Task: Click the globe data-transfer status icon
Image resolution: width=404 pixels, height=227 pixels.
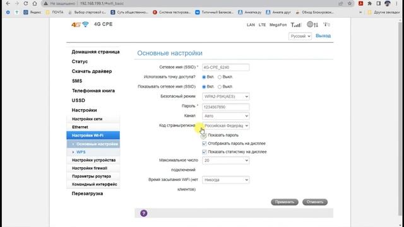Action: [312, 25]
